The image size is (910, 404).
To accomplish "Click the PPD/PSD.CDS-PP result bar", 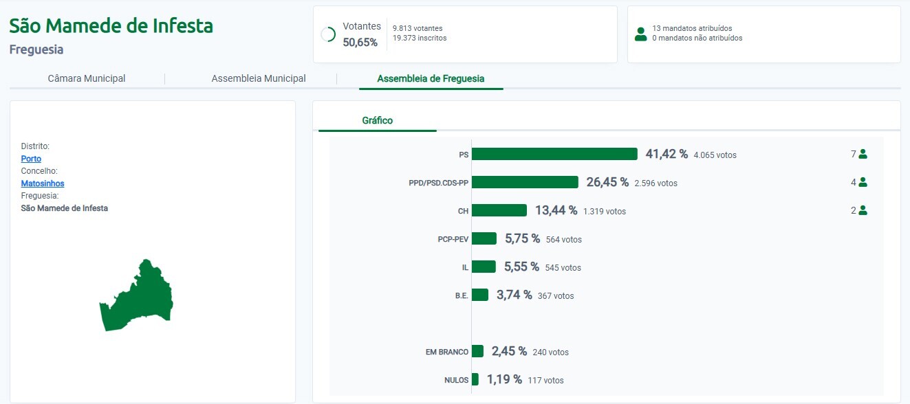I will pyautogui.click(x=525, y=182).
